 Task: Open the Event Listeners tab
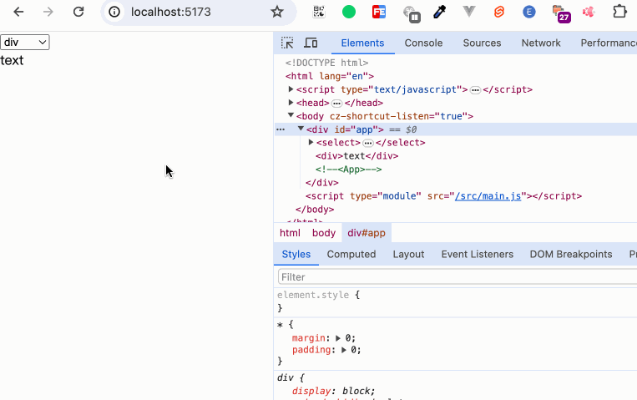point(477,254)
